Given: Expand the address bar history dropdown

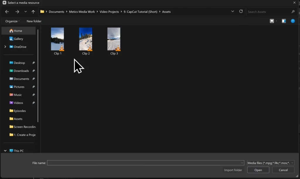Looking at the screenshot, I should coord(232,11).
